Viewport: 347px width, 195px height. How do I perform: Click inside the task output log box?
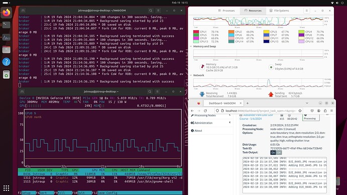285,175
